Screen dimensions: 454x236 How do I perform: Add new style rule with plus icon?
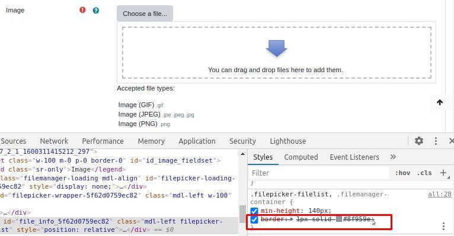pos(443,173)
